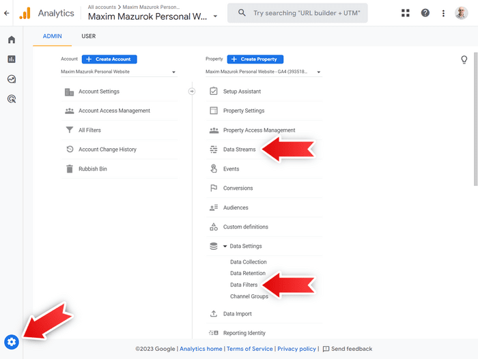Collapse the Data Settings section
This screenshot has width=478, height=359.
click(x=225, y=246)
